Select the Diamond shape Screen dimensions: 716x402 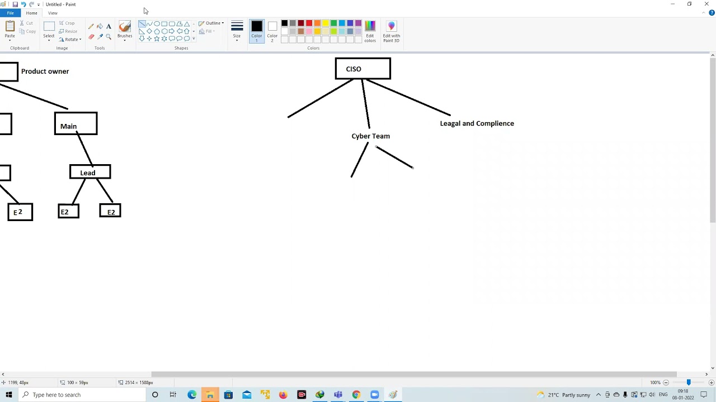coord(149,31)
